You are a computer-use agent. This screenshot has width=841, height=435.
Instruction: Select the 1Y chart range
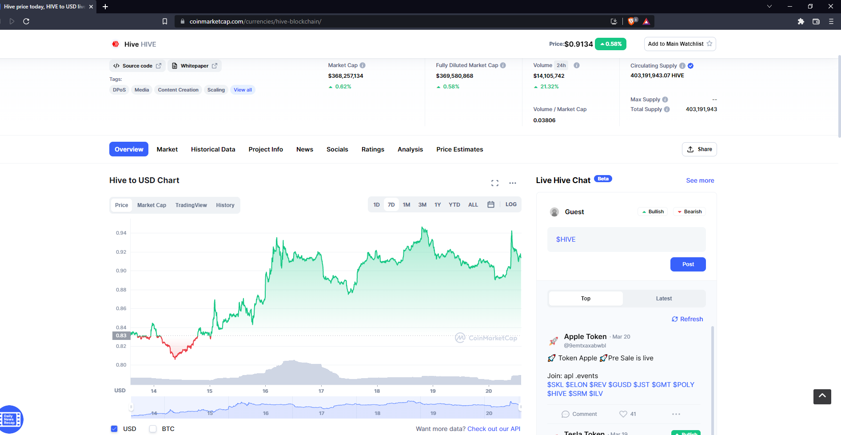[438, 205]
